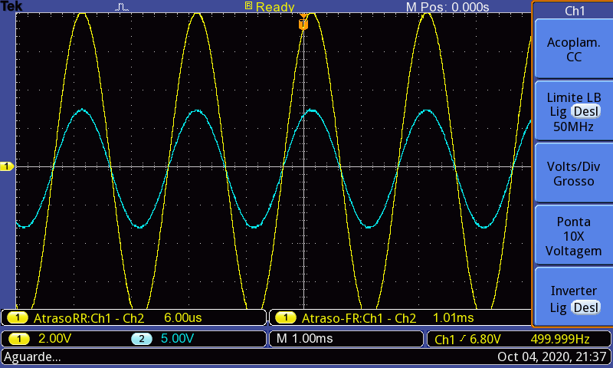Viewport: 613px width, 368px height.
Task: Click the 2.00V channel 1 scale
Action: coord(54,338)
